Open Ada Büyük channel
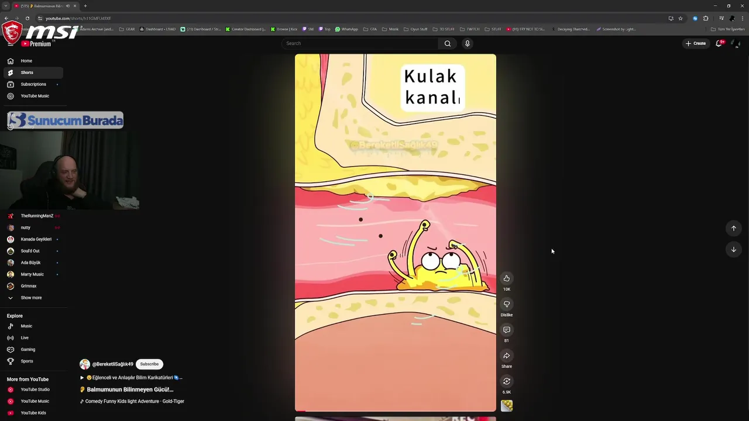 [33, 263]
